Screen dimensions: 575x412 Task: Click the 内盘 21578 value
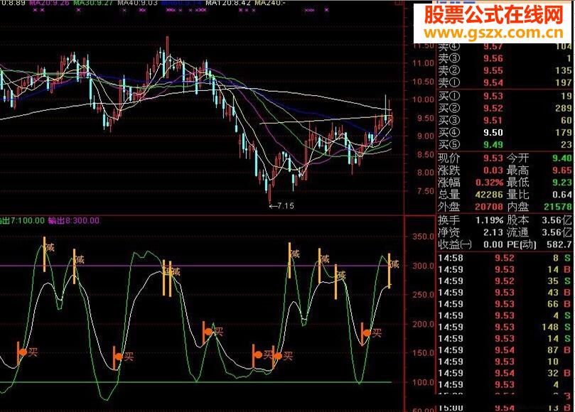click(558, 207)
